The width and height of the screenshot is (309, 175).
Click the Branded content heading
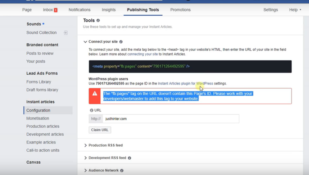point(42,45)
